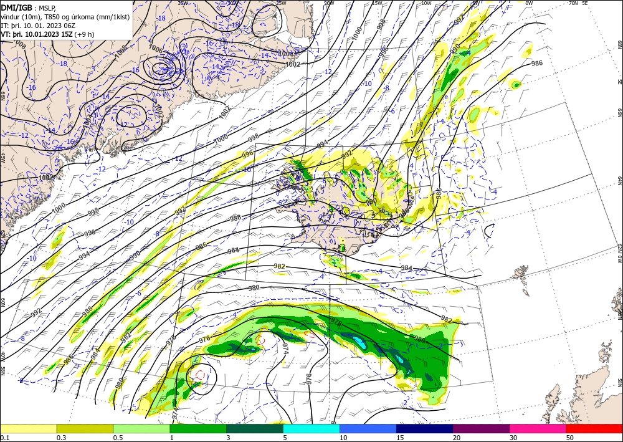Click the "10W" longitude label
This screenshot has height=442, width=623.
tap(426, 3)
